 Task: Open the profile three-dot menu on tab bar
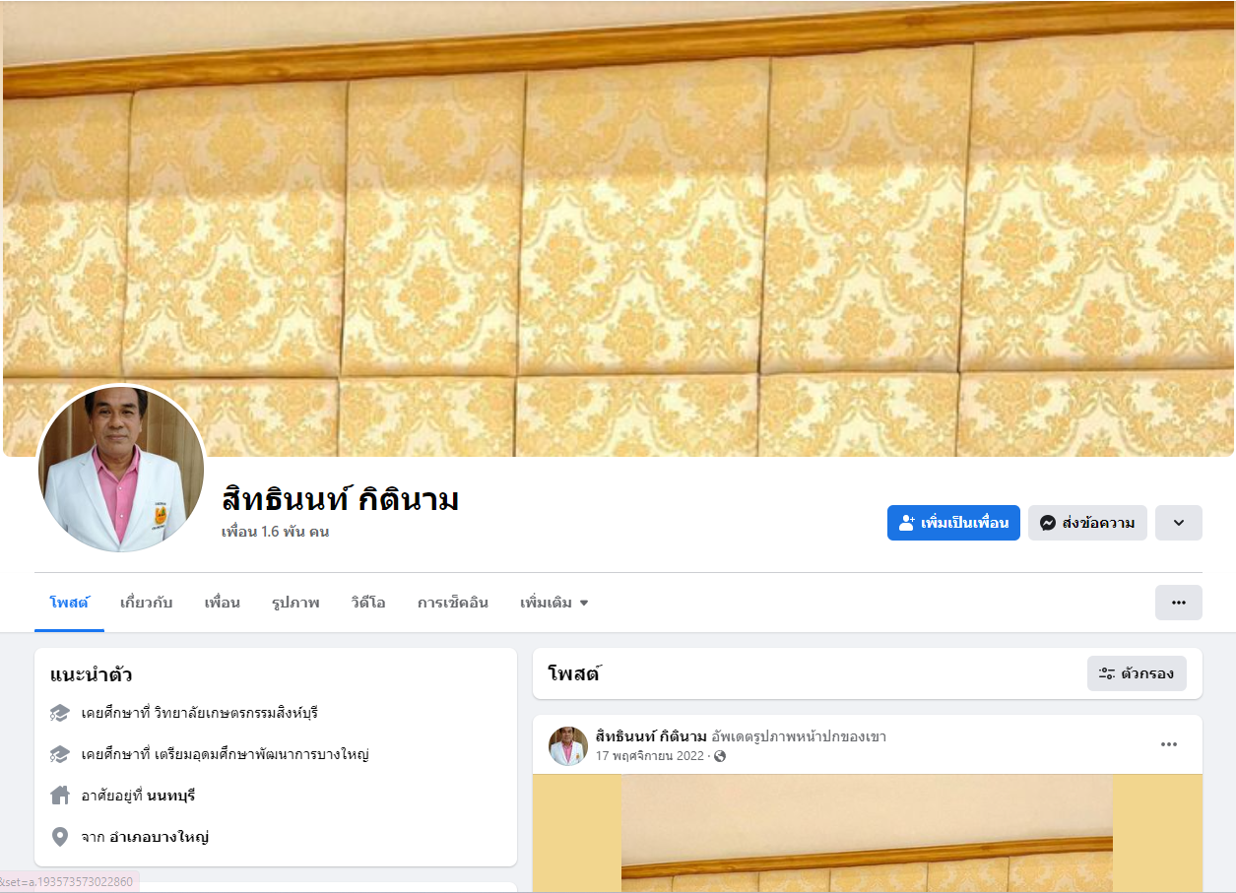(1179, 603)
